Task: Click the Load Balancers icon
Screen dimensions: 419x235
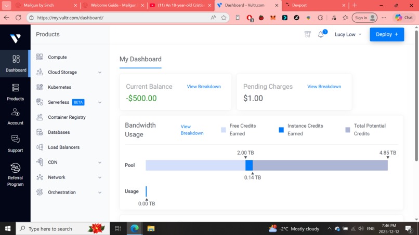Action: [40, 147]
